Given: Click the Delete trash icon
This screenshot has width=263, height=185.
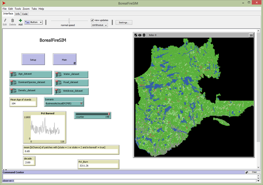Looking at the screenshot, I should pos(12,21).
